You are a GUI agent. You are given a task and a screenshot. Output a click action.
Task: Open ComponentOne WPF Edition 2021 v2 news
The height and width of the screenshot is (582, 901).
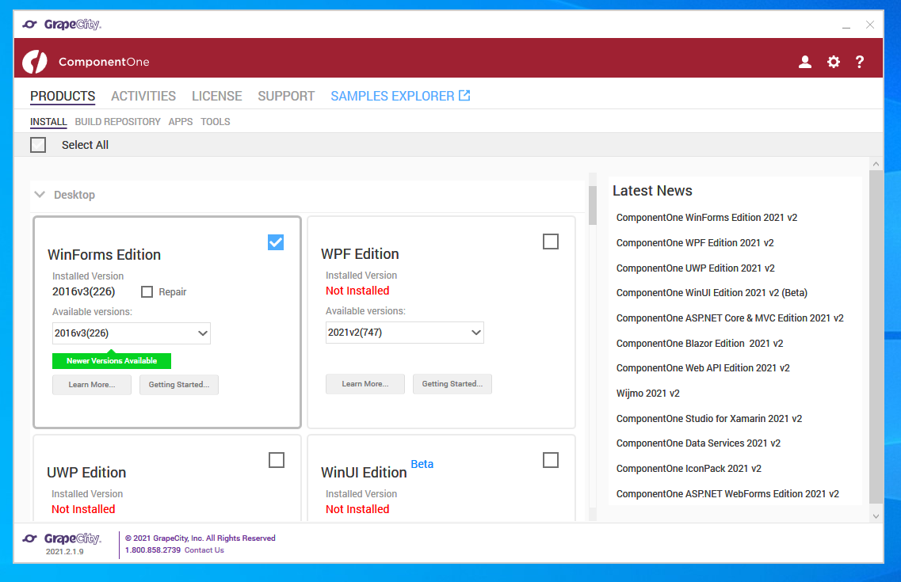click(x=695, y=243)
